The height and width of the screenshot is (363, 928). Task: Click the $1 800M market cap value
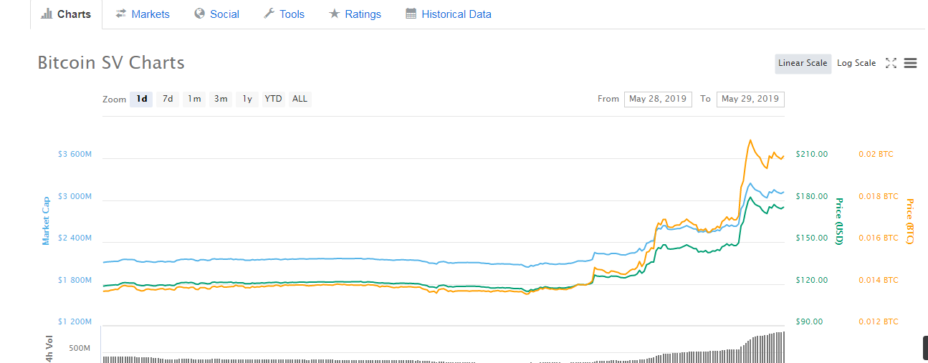click(75, 280)
